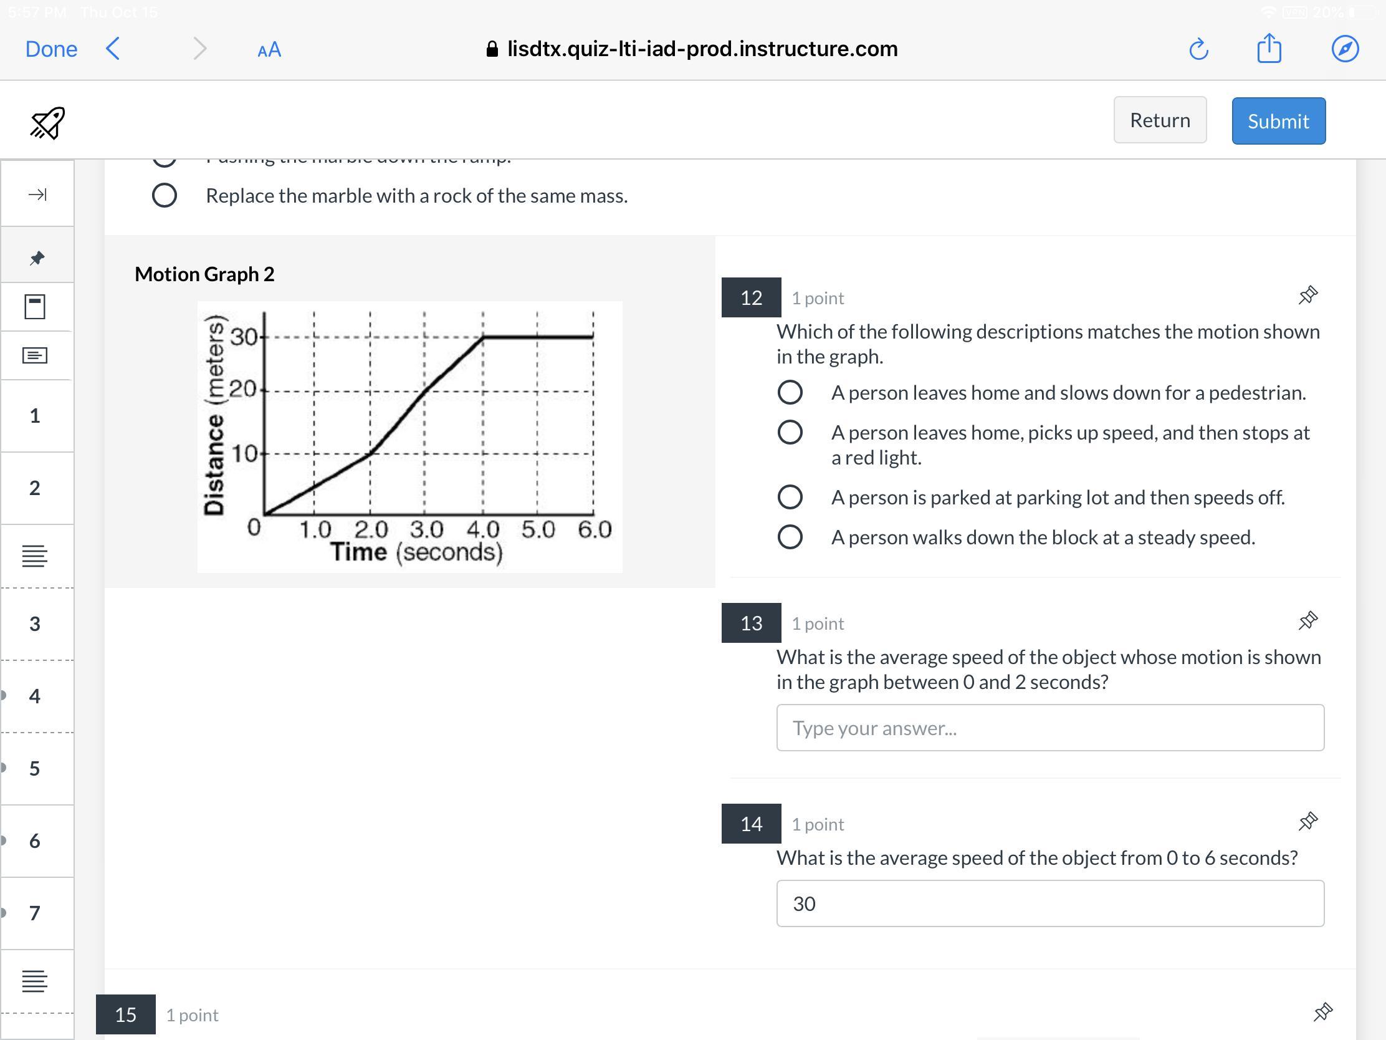1386x1040 pixels.
Task: Pin question 12
Action: [1307, 296]
